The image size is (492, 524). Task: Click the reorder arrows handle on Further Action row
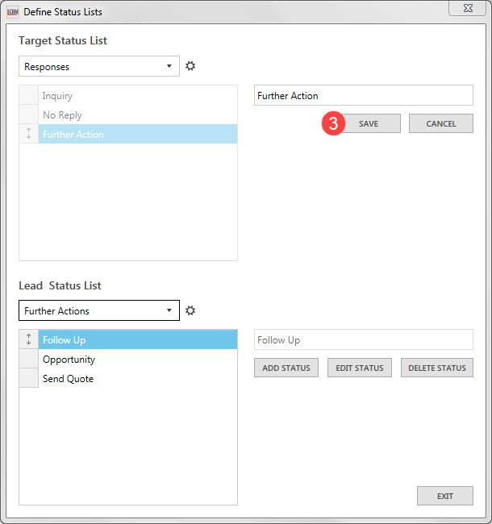28,135
